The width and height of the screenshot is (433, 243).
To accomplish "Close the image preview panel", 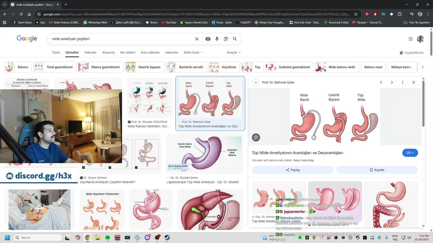I will click(x=413, y=82).
